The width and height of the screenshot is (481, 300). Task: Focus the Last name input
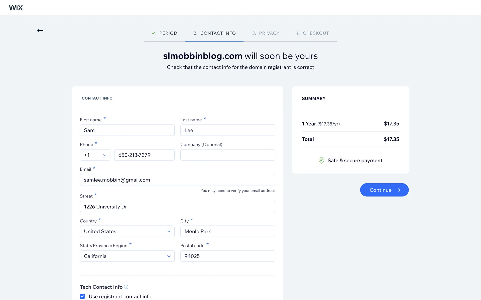(x=227, y=130)
